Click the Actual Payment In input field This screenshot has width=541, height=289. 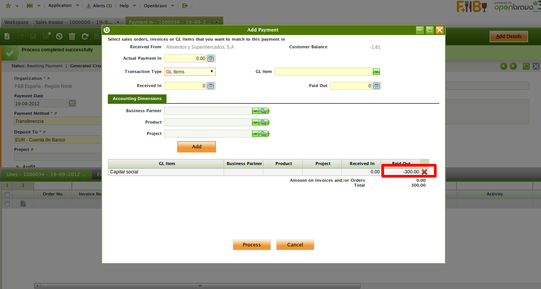[x=185, y=59]
